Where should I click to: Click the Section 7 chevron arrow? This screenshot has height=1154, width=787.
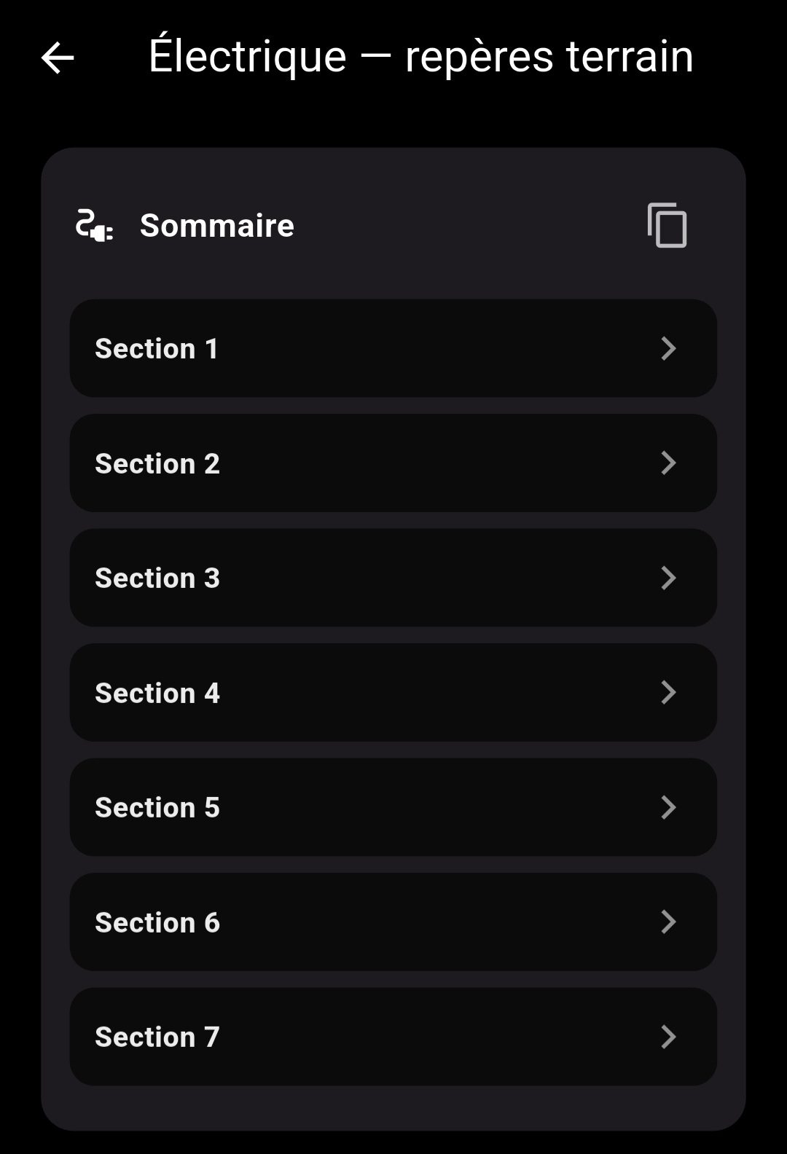click(668, 1037)
